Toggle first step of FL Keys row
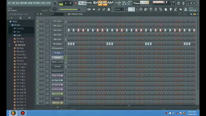 point(69,53)
